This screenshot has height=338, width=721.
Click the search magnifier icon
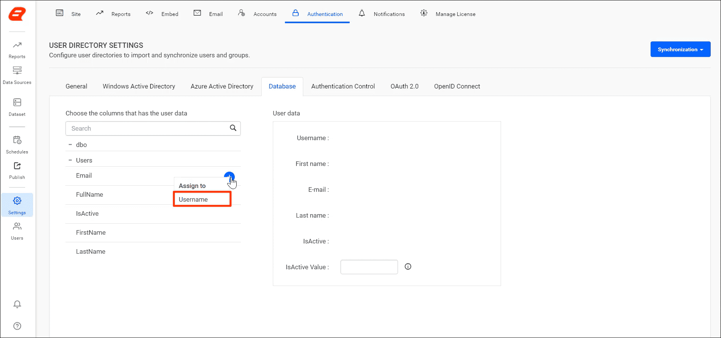[x=233, y=128]
